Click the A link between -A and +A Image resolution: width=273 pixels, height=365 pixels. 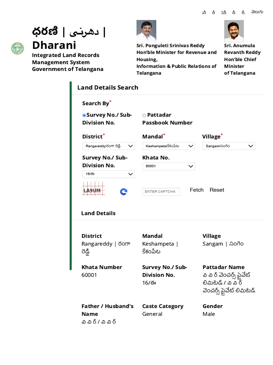pyautogui.click(x=214, y=12)
